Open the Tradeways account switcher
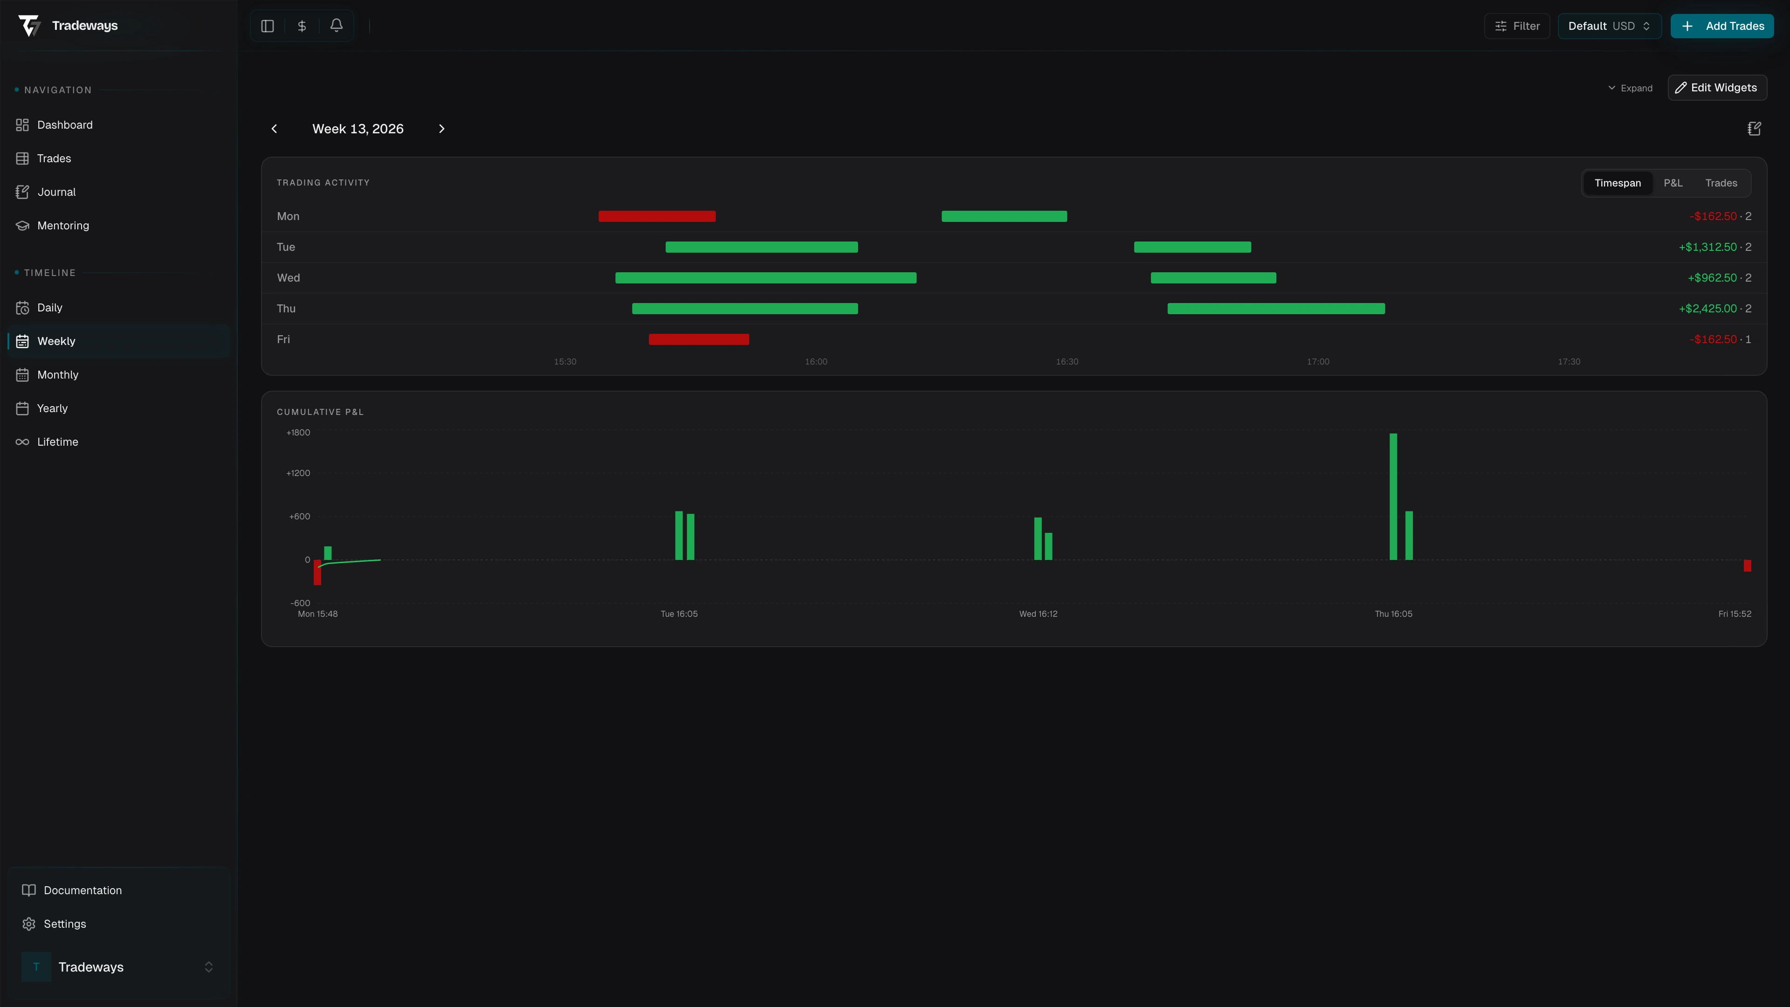The image size is (1790, 1007). pos(118,967)
